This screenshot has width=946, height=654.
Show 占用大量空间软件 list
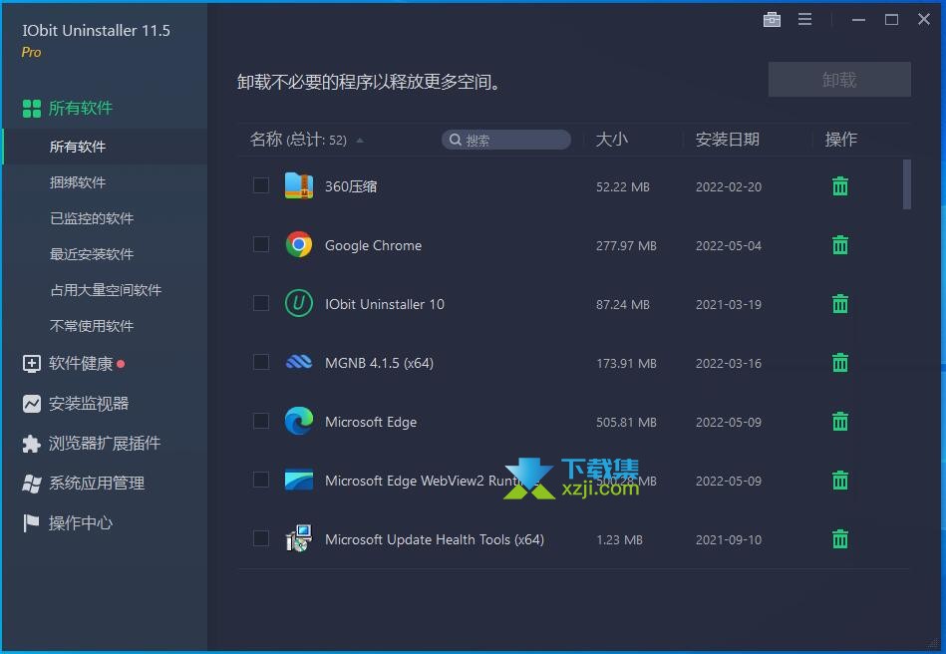click(x=105, y=290)
